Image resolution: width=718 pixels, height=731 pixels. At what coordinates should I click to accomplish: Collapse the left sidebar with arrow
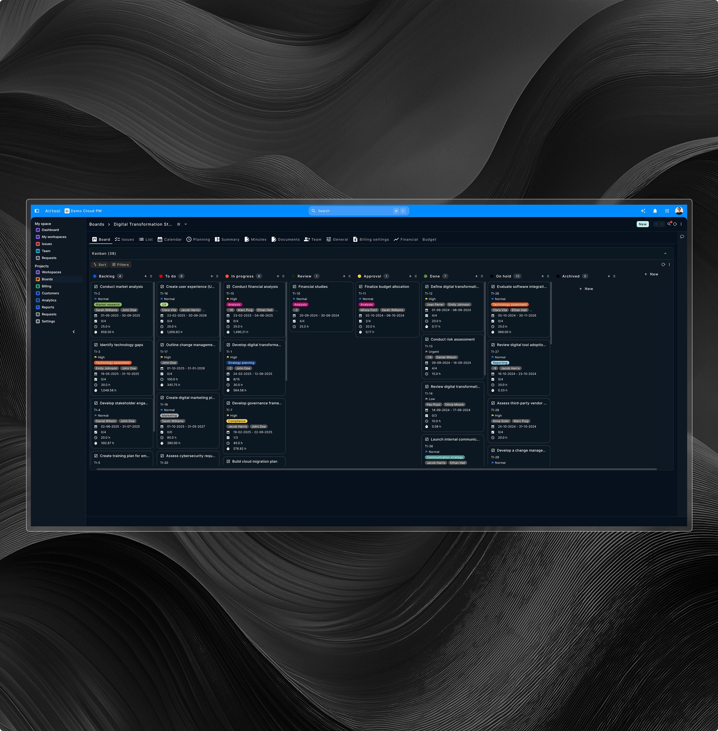click(x=73, y=332)
